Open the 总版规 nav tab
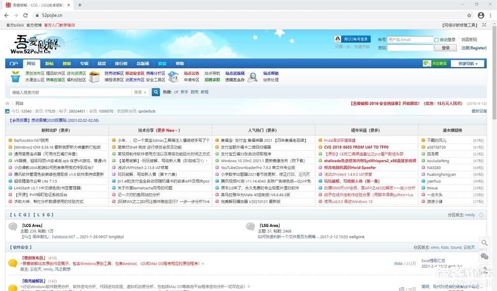 point(143,63)
